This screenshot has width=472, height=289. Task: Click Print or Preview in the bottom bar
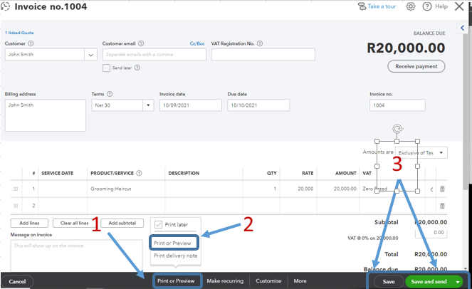(176, 281)
